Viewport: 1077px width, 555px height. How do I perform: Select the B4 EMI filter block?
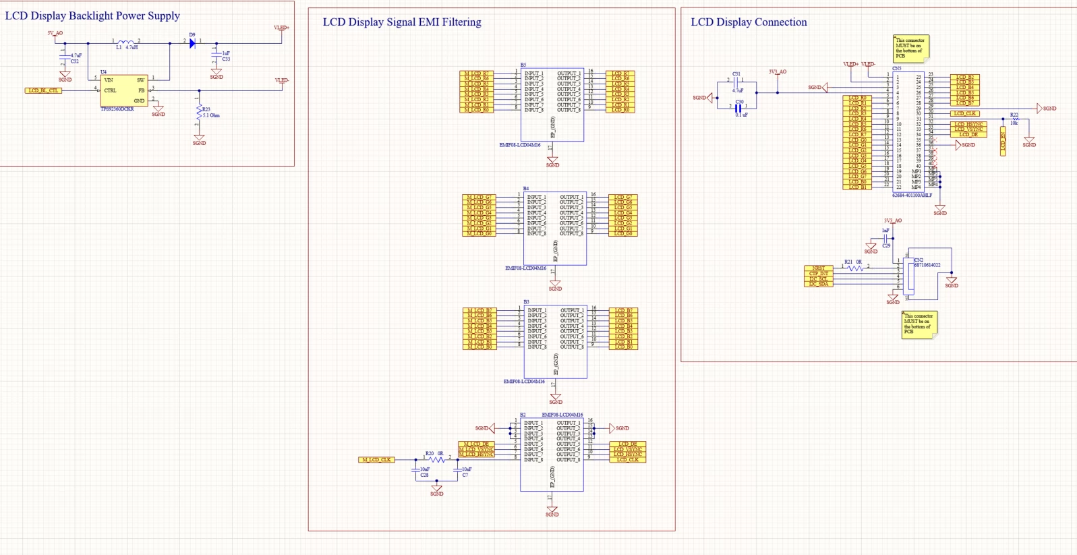click(x=554, y=228)
